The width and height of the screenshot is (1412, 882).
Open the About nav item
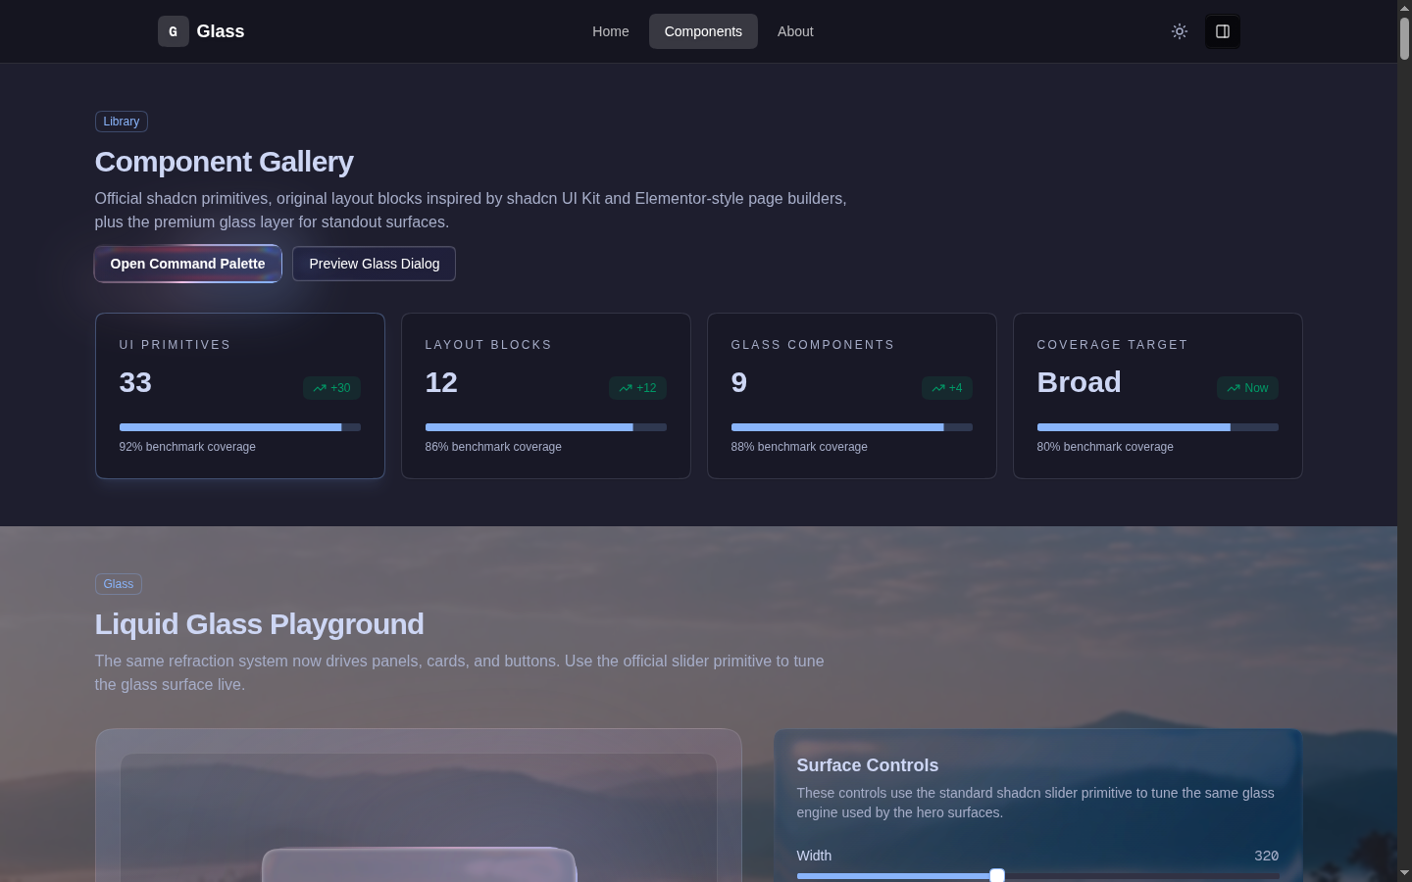(x=795, y=31)
